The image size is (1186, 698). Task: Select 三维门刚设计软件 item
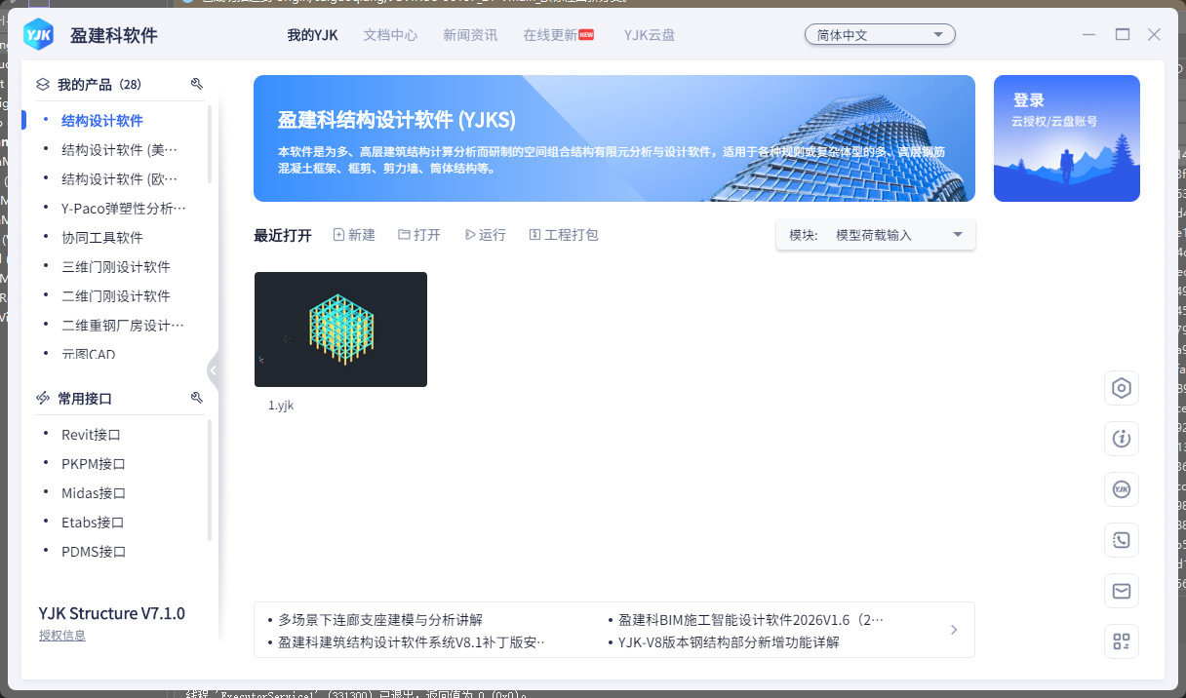[116, 267]
